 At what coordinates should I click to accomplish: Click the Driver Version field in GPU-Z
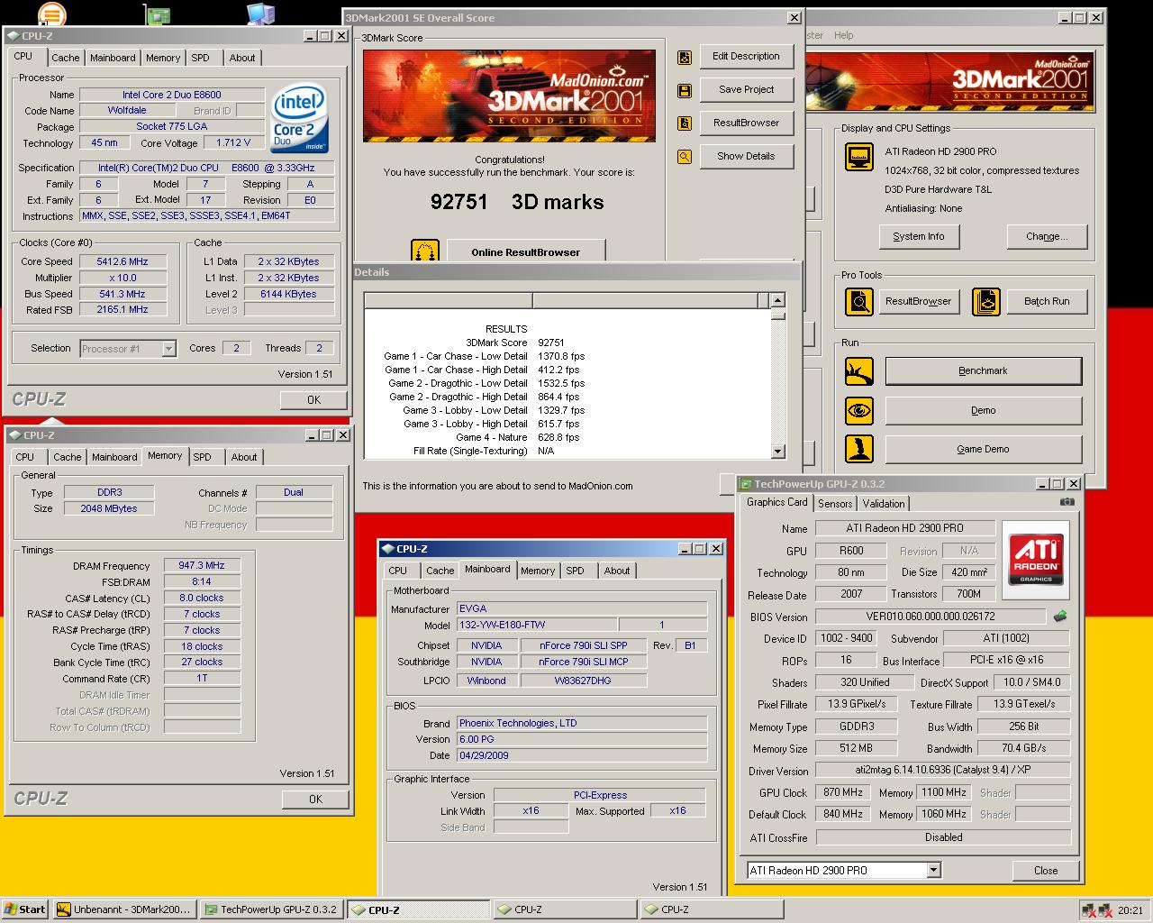pyautogui.click(x=943, y=771)
